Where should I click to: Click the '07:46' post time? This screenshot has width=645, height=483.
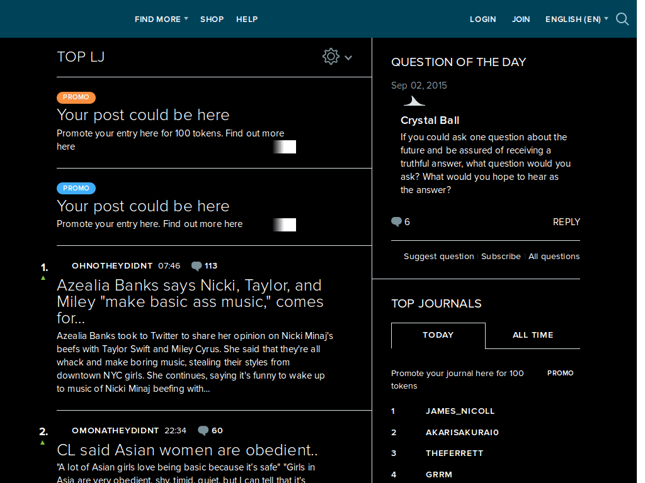tap(169, 266)
